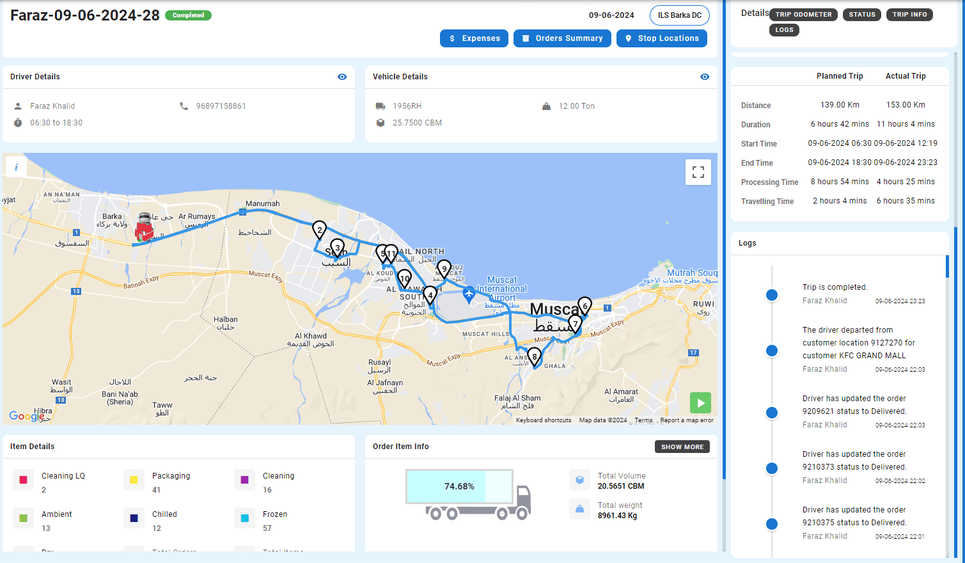Open Orders Summary

[562, 38]
